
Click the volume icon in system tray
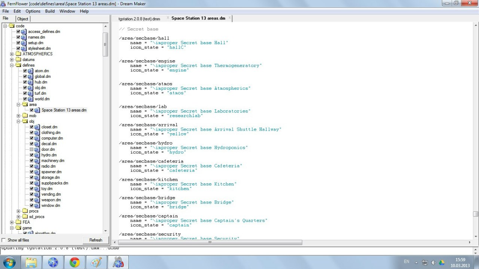(433, 262)
